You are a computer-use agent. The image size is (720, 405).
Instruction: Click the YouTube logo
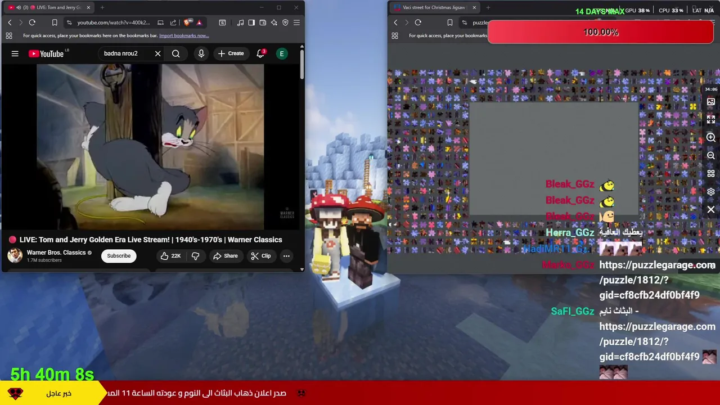tap(47, 53)
